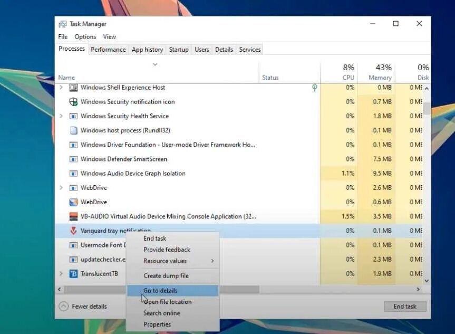Click the colorful WebDrive app icon
455x334 pixels.
73,202
